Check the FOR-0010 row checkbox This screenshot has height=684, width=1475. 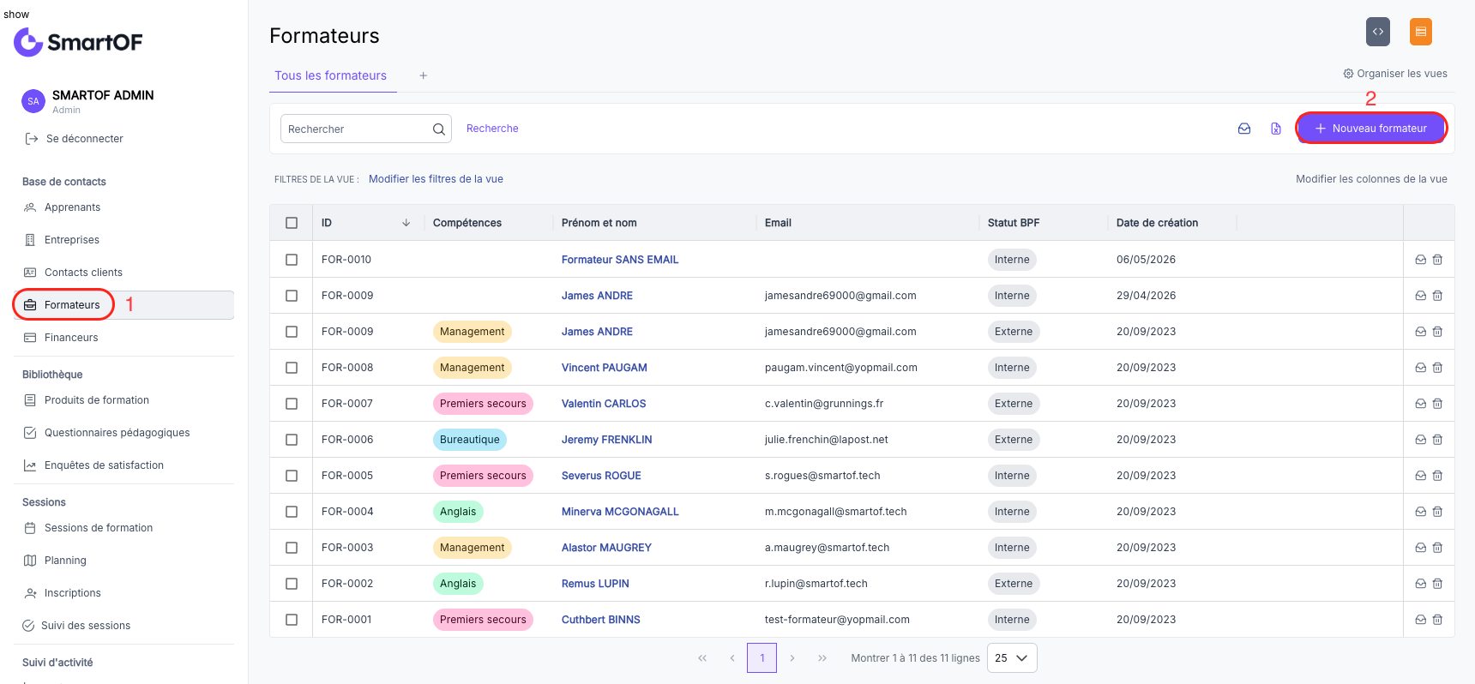pos(292,260)
